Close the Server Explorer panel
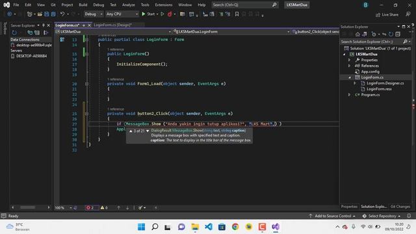Screen dimensions: 416x234 pyautogui.click(x=49, y=25)
